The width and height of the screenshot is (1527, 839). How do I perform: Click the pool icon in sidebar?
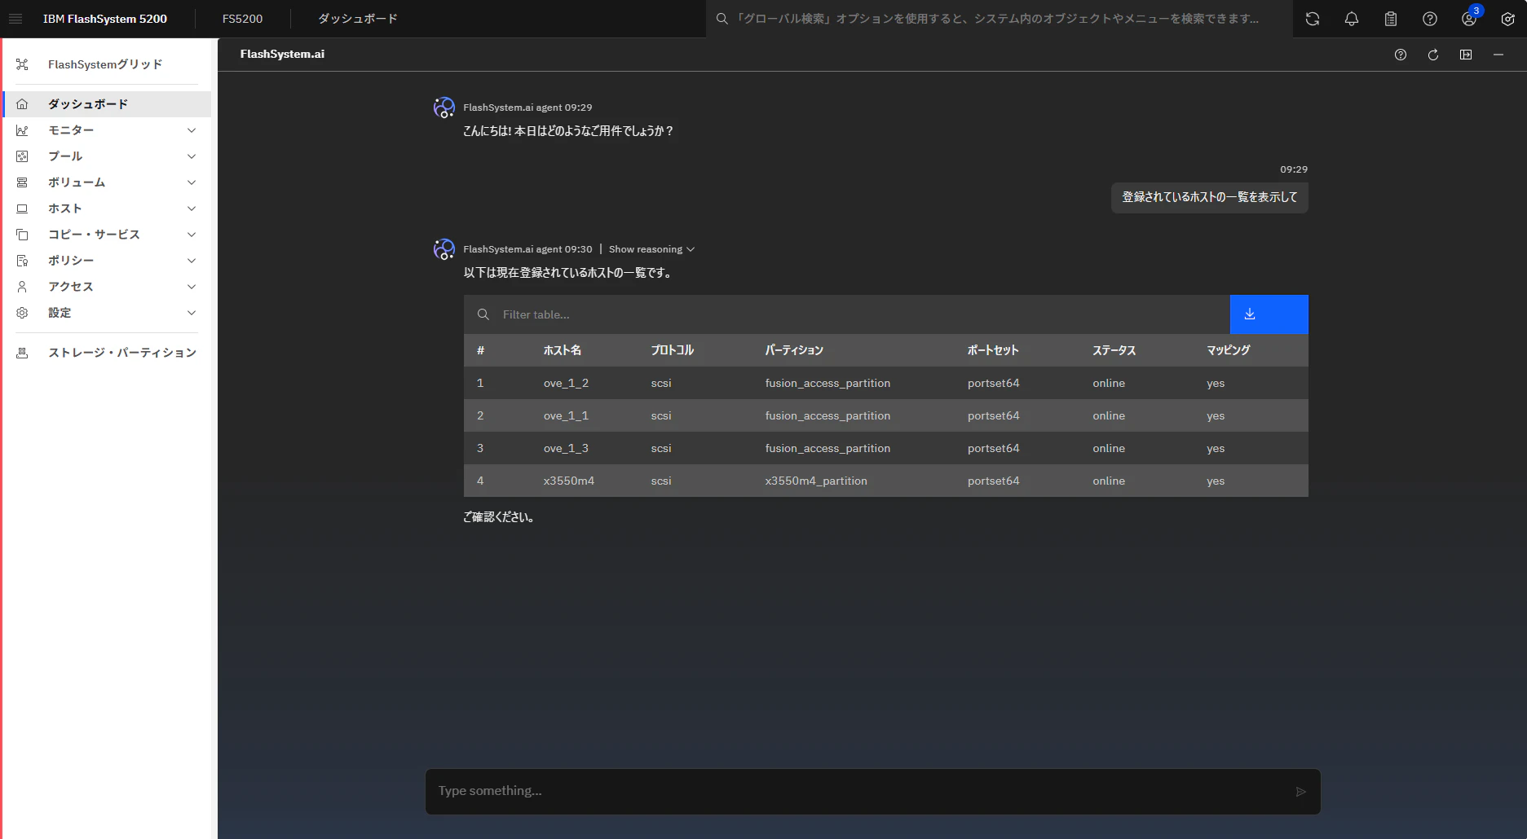point(22,156)
